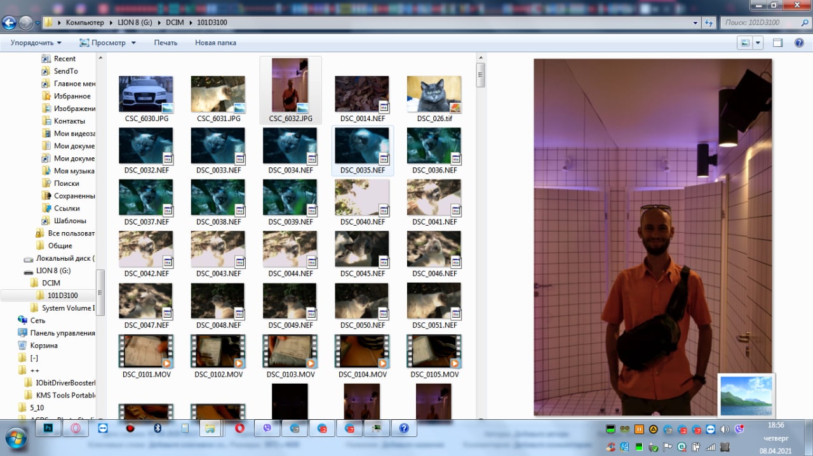The height and width of the screenshot is (456, 813).
Task: Change the view with the view mode icon
Action: [745, 42]
